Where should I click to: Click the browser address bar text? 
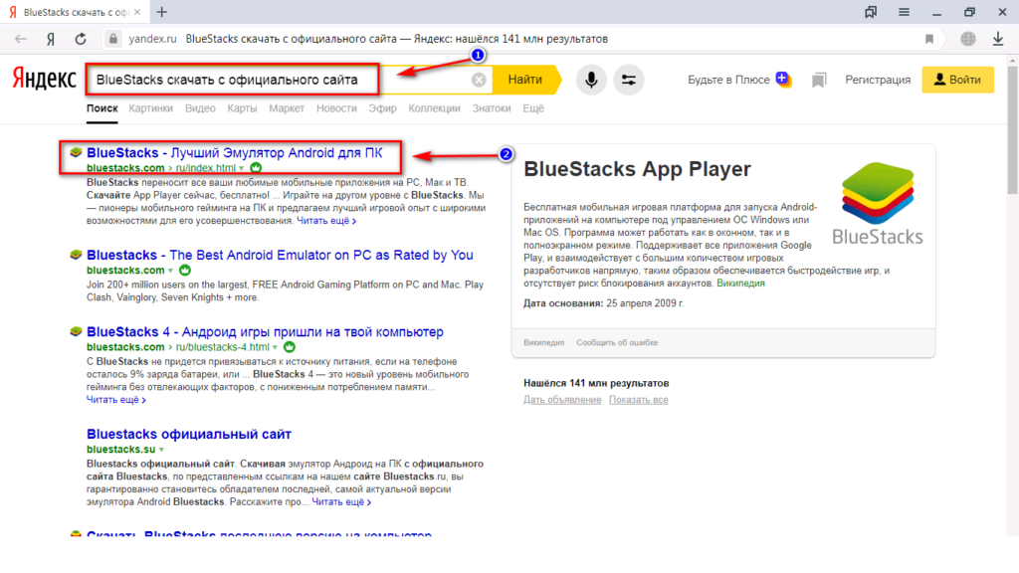coord(396,39)
